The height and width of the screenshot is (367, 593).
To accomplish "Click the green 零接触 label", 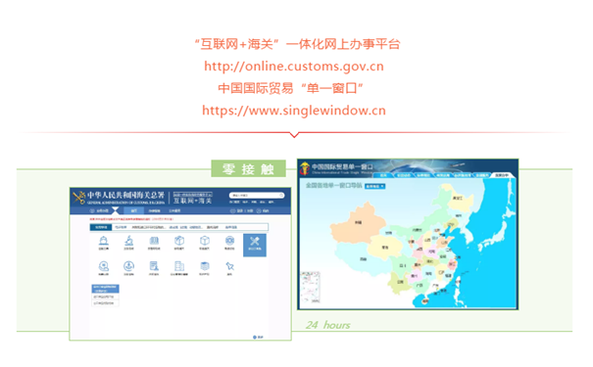I will click(248, 168).
